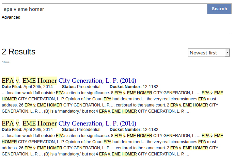Click the 2 Results heading
This screenshot has width=234, height=166.
(x=19, y=52)
